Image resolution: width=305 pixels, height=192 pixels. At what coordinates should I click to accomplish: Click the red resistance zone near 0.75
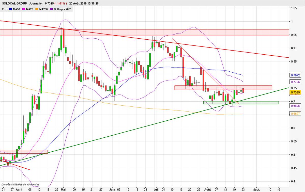223,88
